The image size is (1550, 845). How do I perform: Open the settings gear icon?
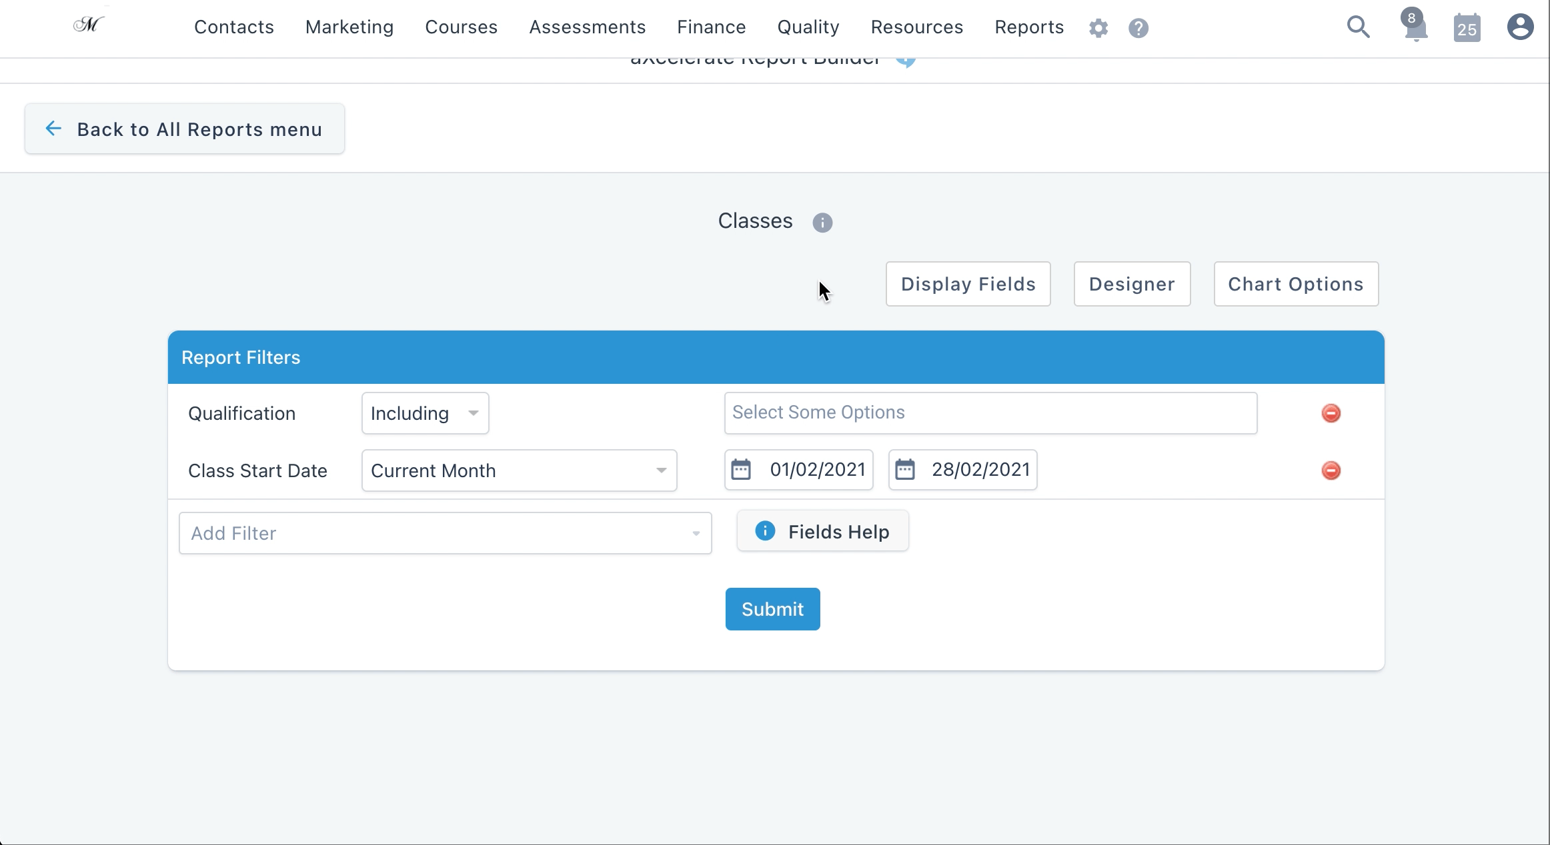[1098, 28]
